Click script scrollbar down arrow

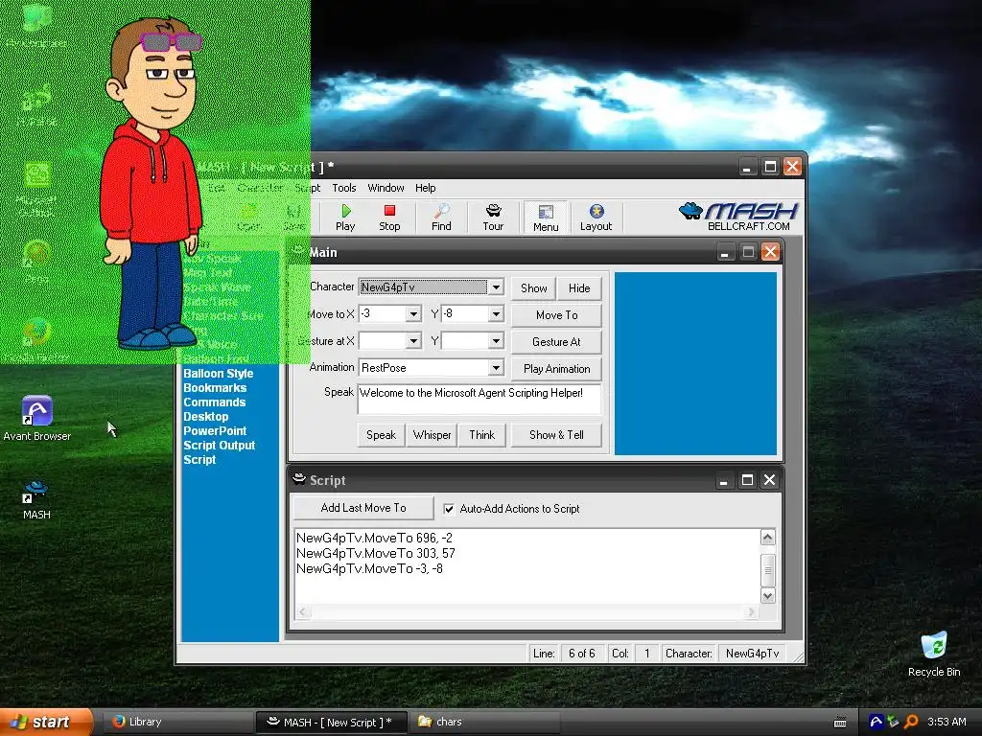coord(768,596)
